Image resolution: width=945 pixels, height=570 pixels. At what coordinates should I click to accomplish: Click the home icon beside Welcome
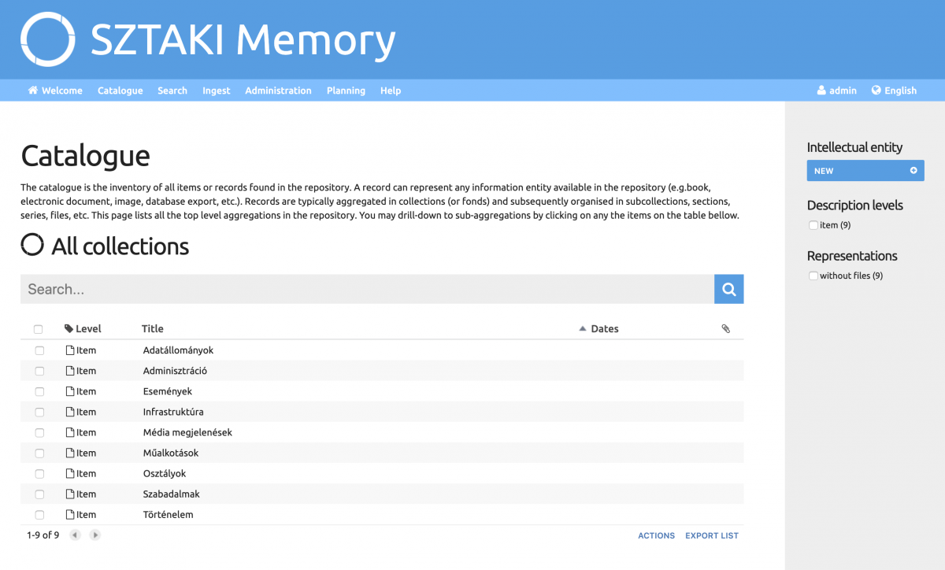[x=33, y=91]
